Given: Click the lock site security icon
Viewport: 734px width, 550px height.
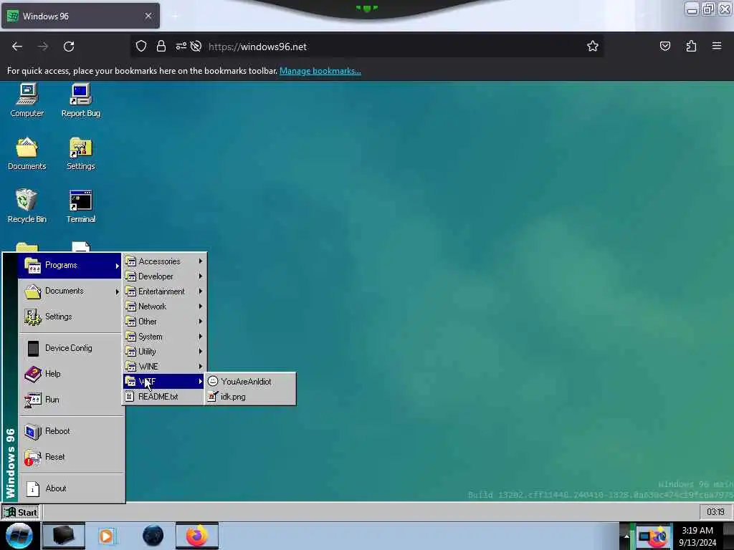Looking at the screenshot, I should [161, 47].
